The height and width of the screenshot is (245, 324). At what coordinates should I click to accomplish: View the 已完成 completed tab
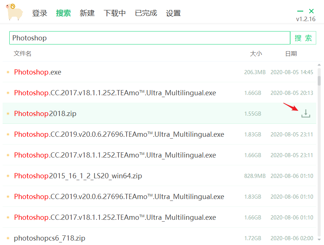pyautogui.click(x=146, y=13)
